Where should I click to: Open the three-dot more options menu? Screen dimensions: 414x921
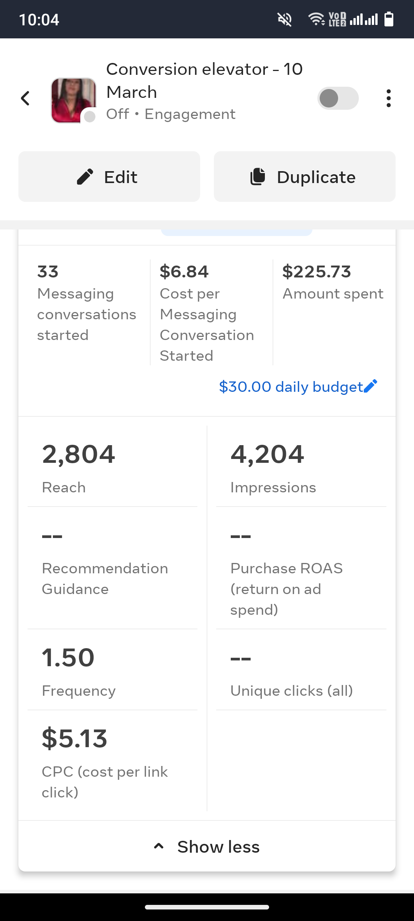pos(388,98)
